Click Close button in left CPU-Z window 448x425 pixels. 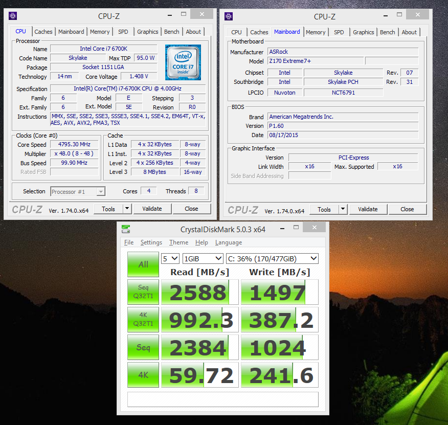point(192,209)
